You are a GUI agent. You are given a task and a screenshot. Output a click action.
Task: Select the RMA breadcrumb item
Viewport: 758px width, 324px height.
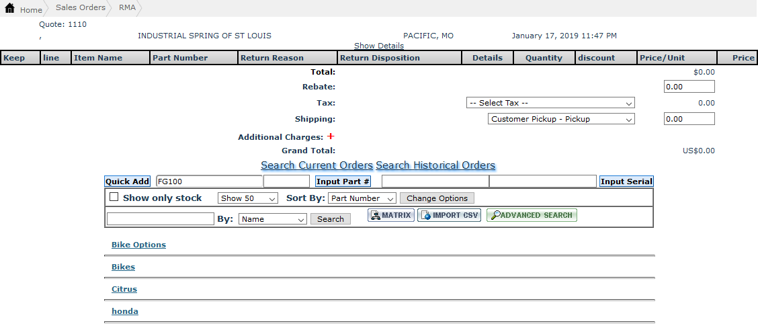tap(127, 7)
